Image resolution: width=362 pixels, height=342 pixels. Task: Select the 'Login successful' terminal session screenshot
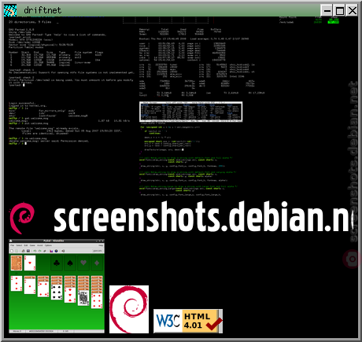coord(69,123)
